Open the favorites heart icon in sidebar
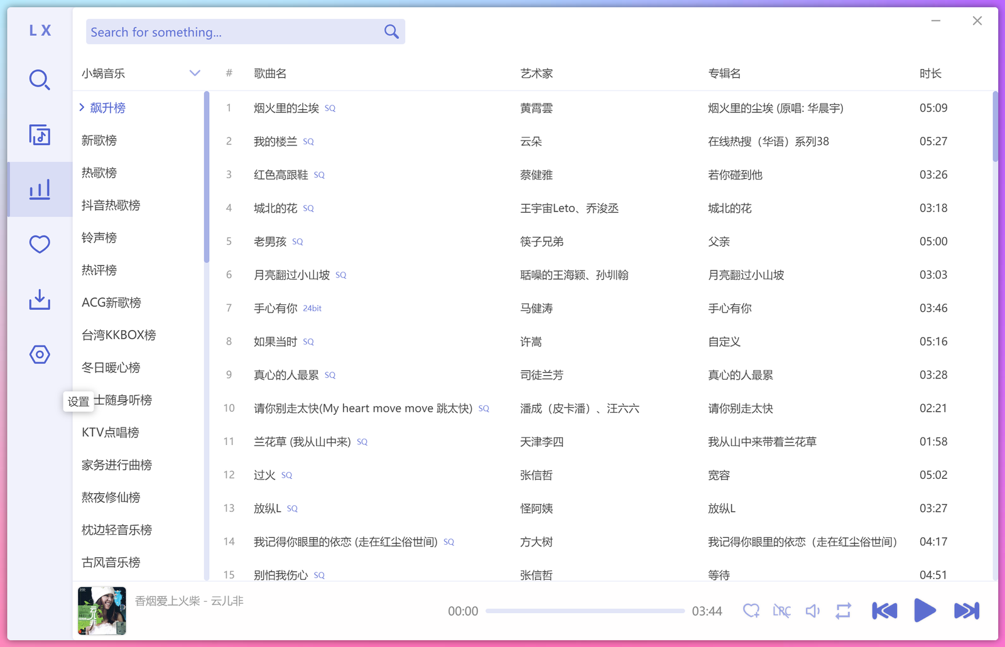The width and height of the screenshot is (1005, 647). pos(40,244)
